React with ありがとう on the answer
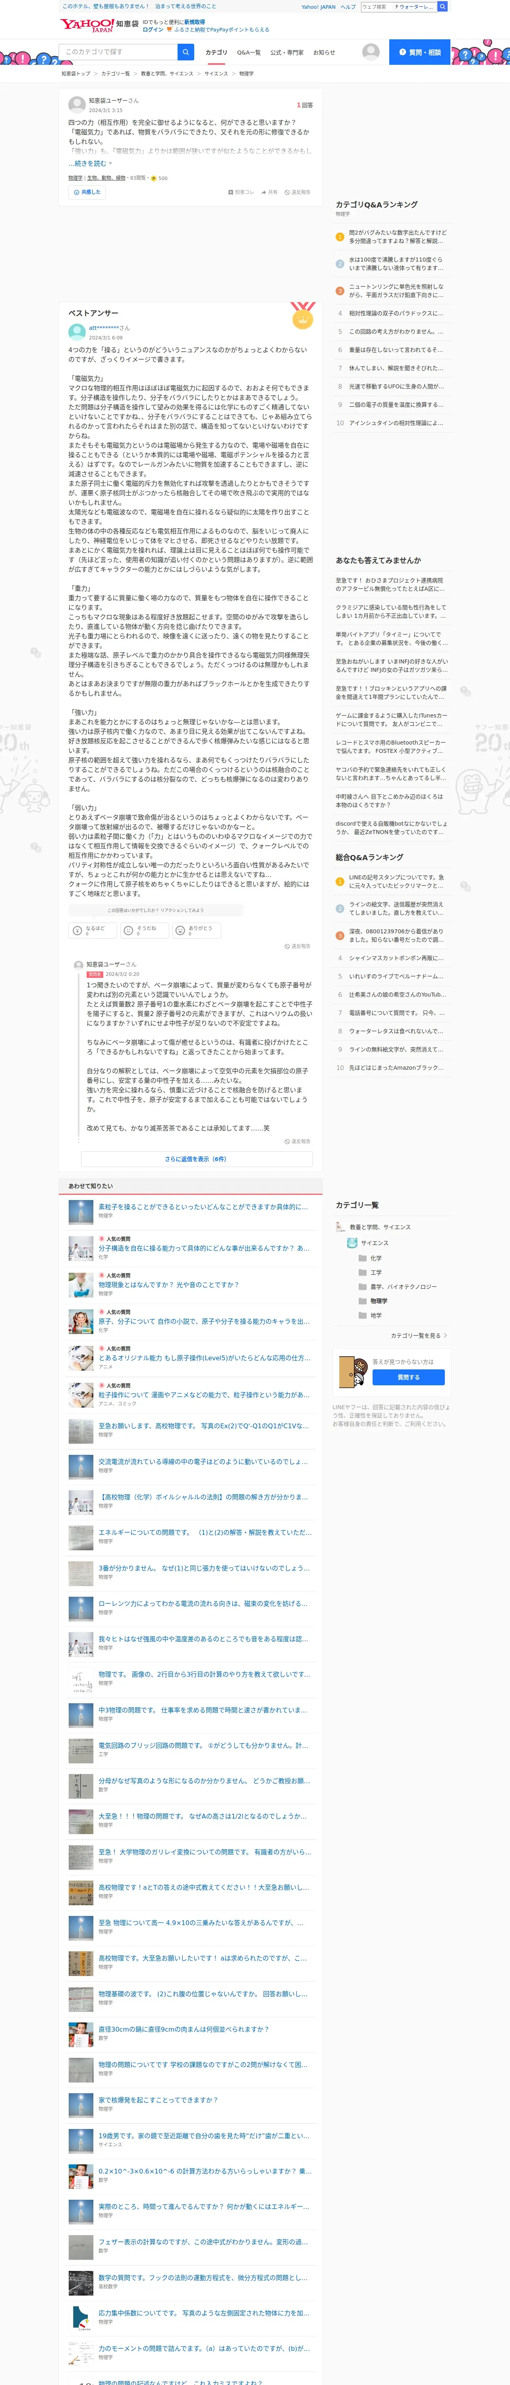 pos(197,931)
